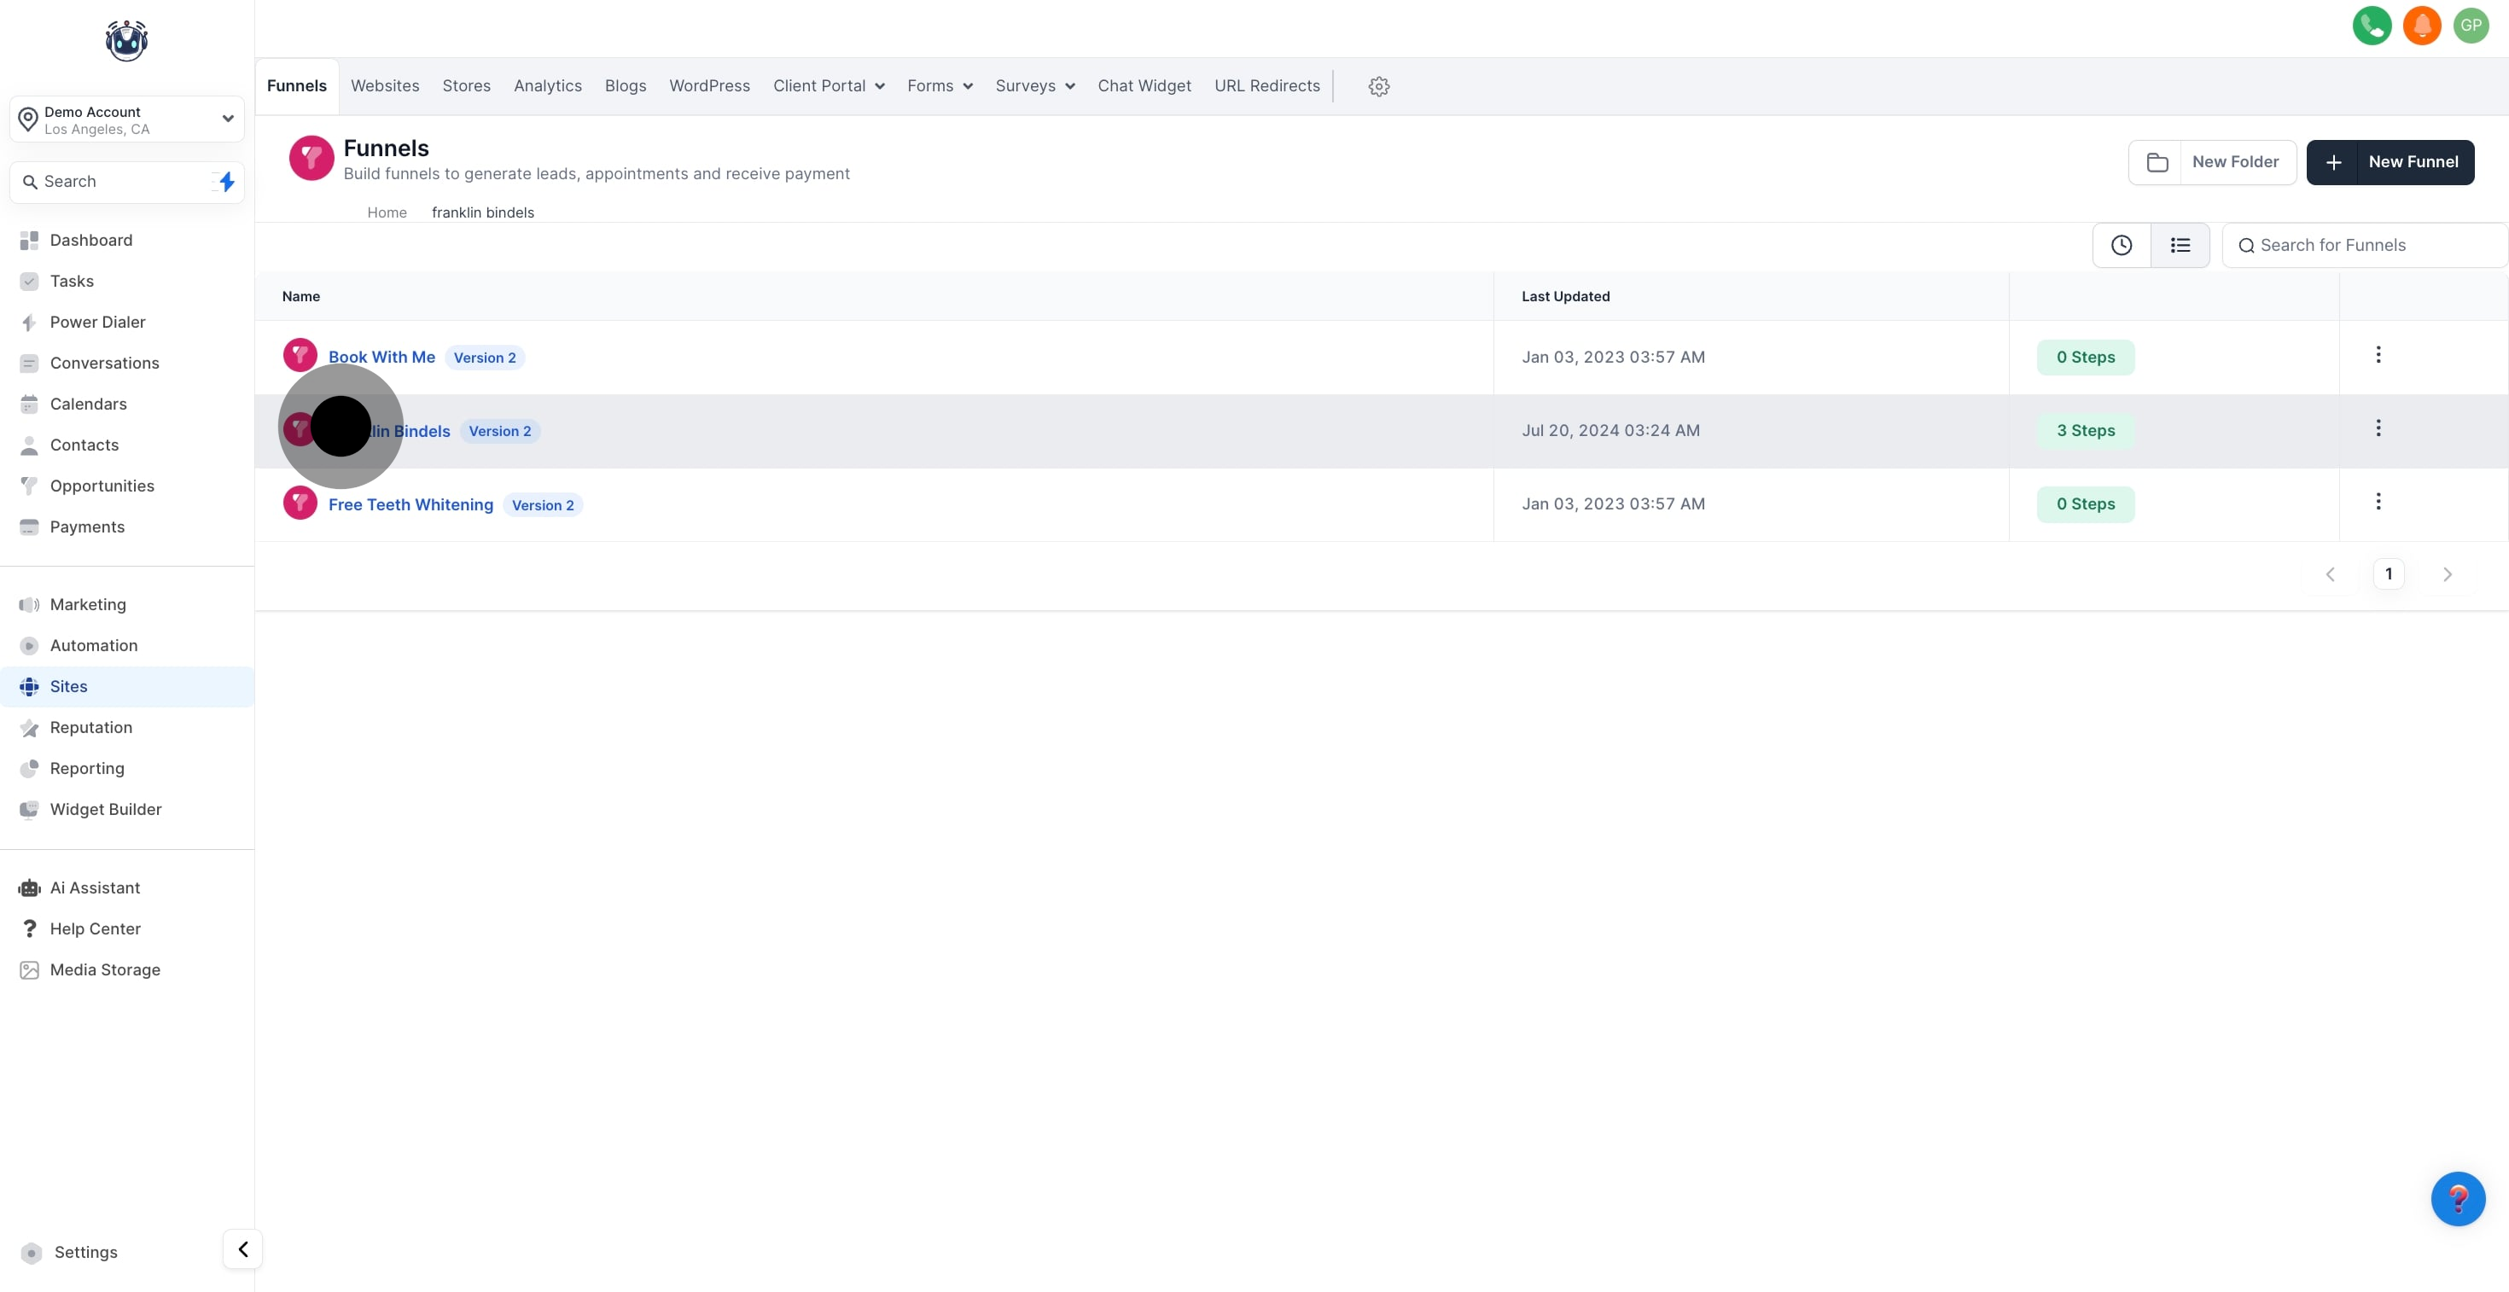Click the green phone call icon
The height and width of the screenshot is (1292, 2509).
click(2371, 26)
